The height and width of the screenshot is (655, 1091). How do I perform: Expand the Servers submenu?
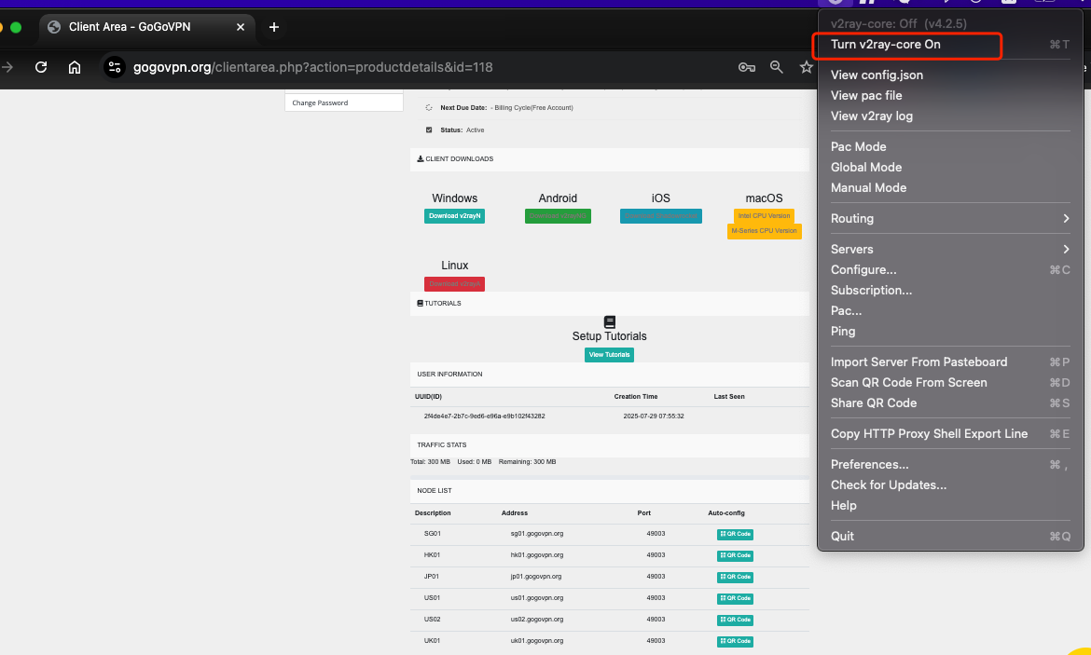coord(950,249)
